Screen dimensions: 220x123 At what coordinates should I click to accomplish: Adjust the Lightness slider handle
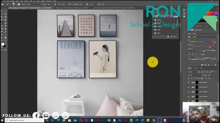coord(203,51)
